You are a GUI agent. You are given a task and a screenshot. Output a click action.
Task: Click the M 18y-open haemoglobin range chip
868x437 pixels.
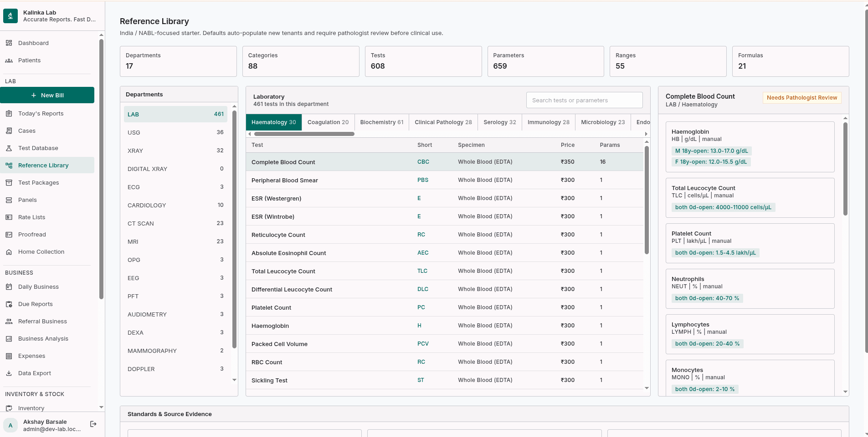tap(711, 151)
